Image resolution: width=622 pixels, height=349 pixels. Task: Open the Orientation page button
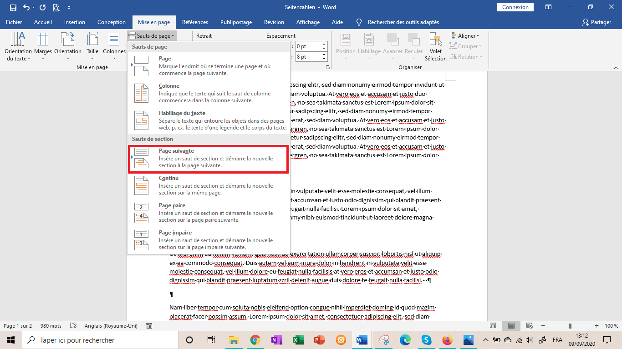[68, 47]
